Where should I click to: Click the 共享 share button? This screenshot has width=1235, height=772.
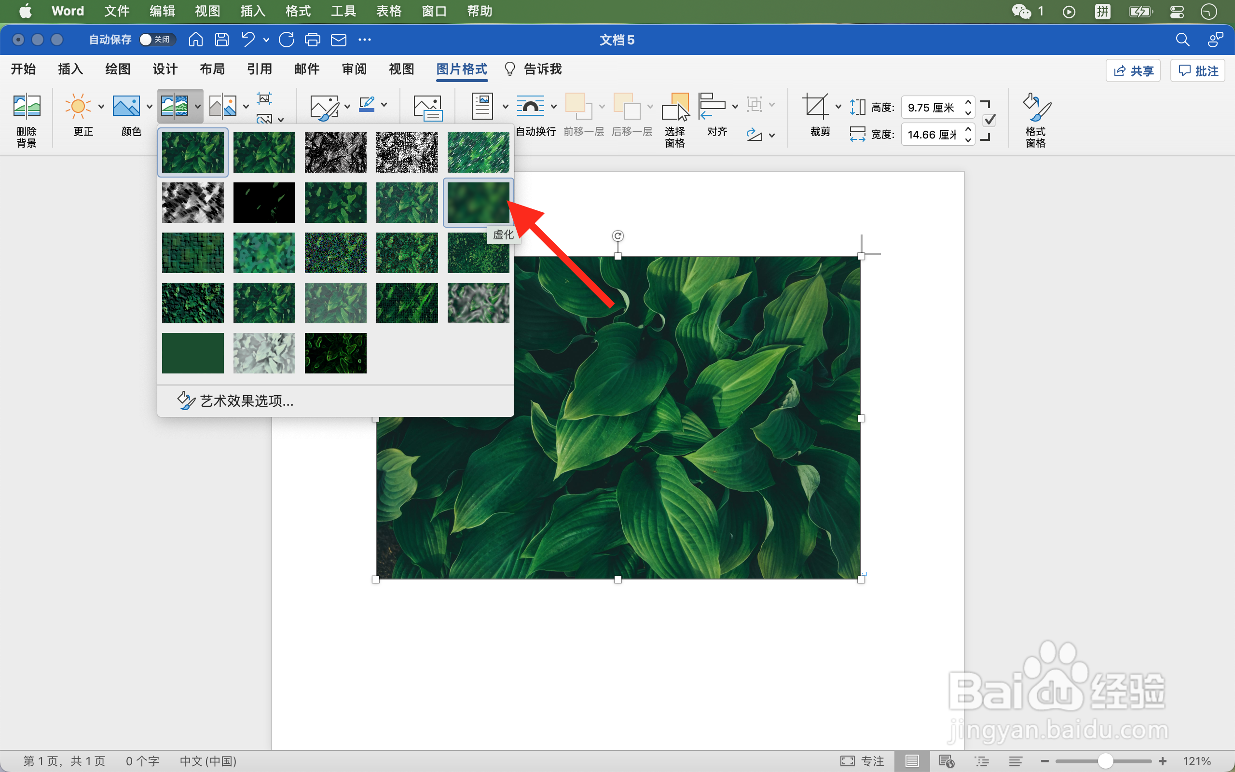click(x=1133, y=70)
